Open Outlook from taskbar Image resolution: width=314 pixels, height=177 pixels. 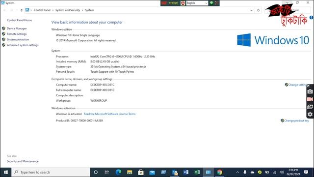coord(175,172)
